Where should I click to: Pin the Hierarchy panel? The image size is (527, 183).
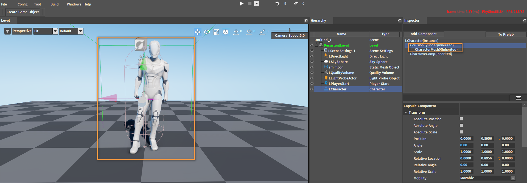400,21
